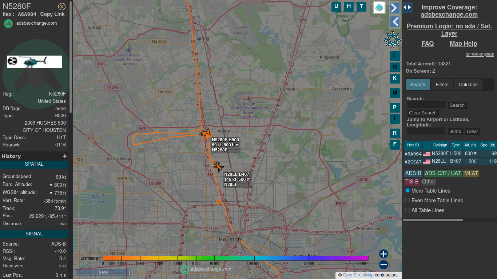Screen dimensions: 497x279
Task: Click the Clear Search button
Action: coord(423,113)
